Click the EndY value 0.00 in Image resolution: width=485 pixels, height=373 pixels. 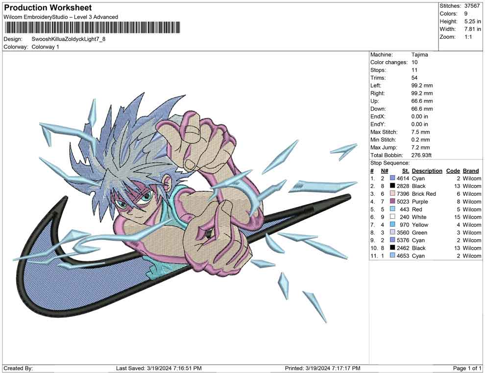(x=420, y=124)
